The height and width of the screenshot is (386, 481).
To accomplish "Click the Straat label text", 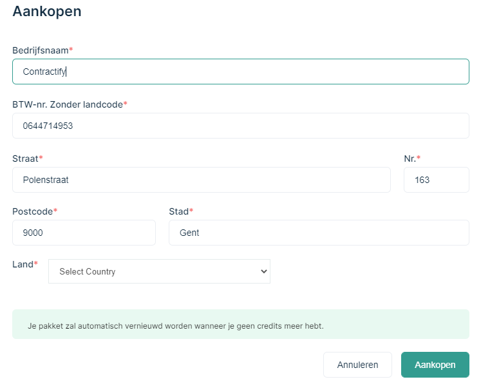I will click(25, 159).
